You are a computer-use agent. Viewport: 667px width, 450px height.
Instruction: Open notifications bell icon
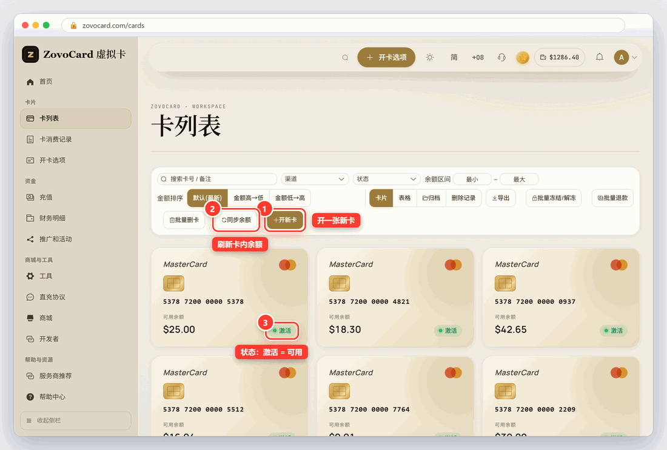[x=599, y=57]
